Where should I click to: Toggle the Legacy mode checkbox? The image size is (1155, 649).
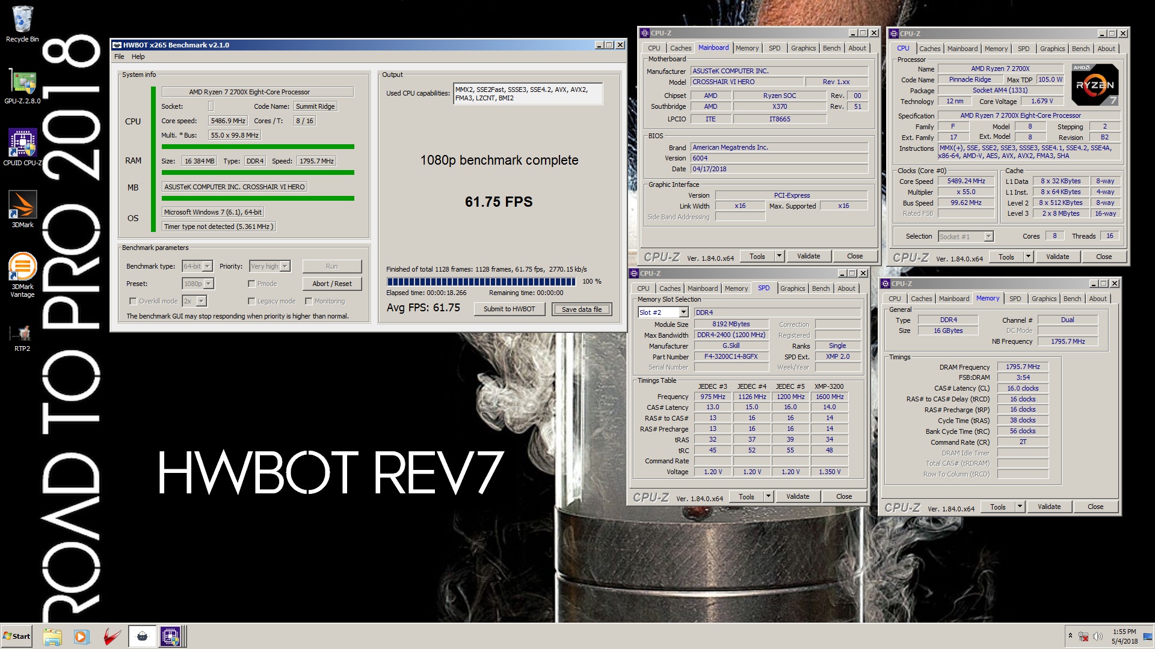tap(251, 301)
